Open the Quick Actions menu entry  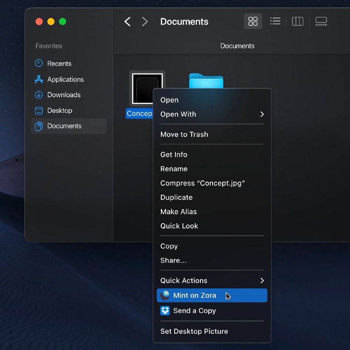(x=212, y=280)
